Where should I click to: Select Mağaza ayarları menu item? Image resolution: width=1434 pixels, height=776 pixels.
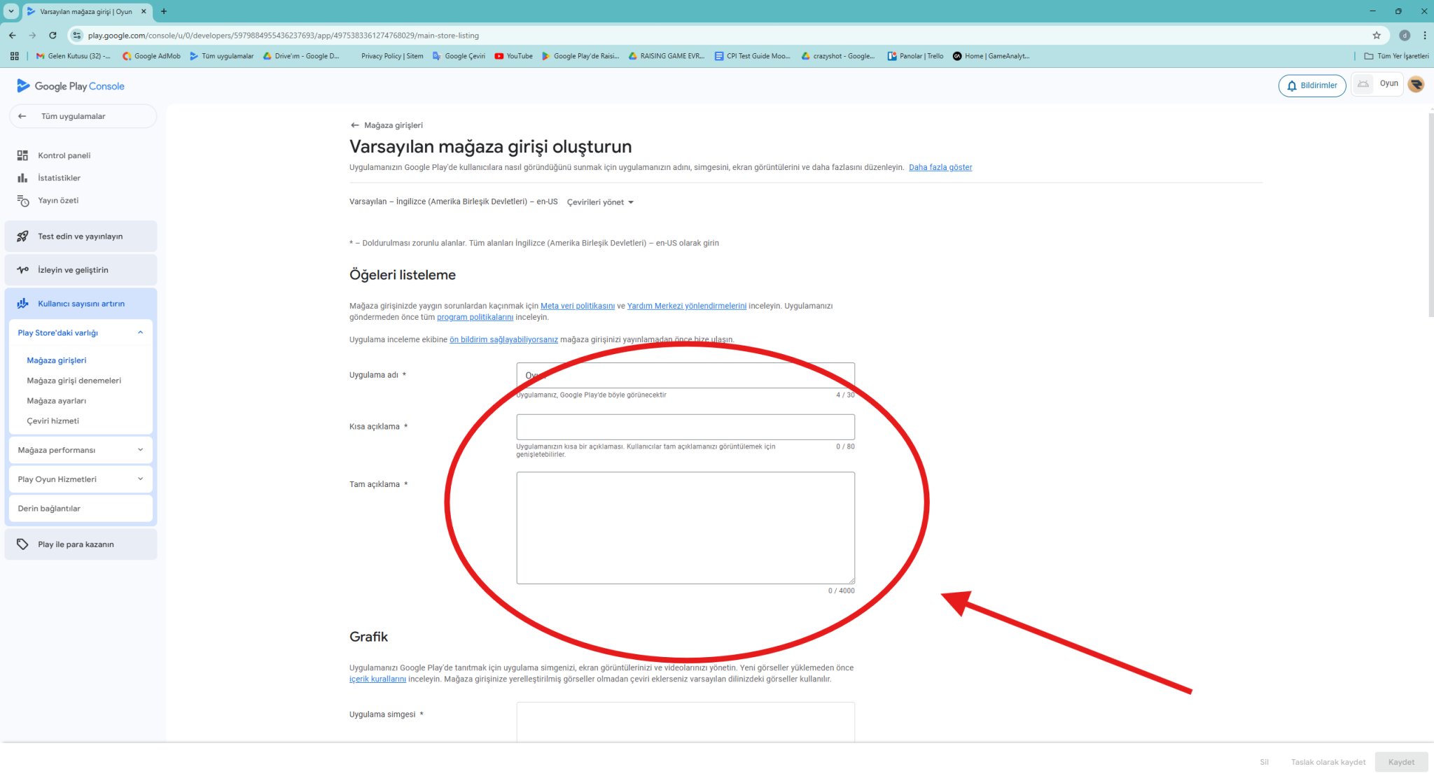point(57,401)
